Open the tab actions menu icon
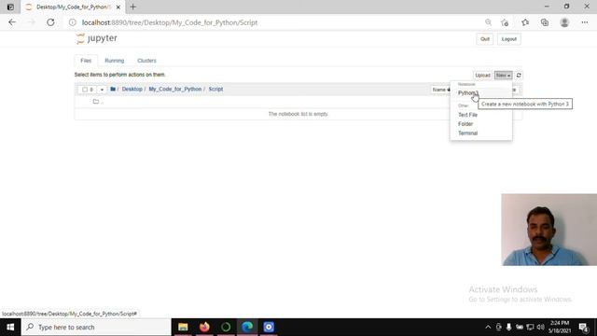This screenshot has width=597, height=336. click(x=10, y=7)
